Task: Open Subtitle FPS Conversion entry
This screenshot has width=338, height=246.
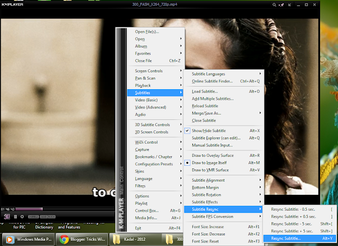Action: click(223, 217)
